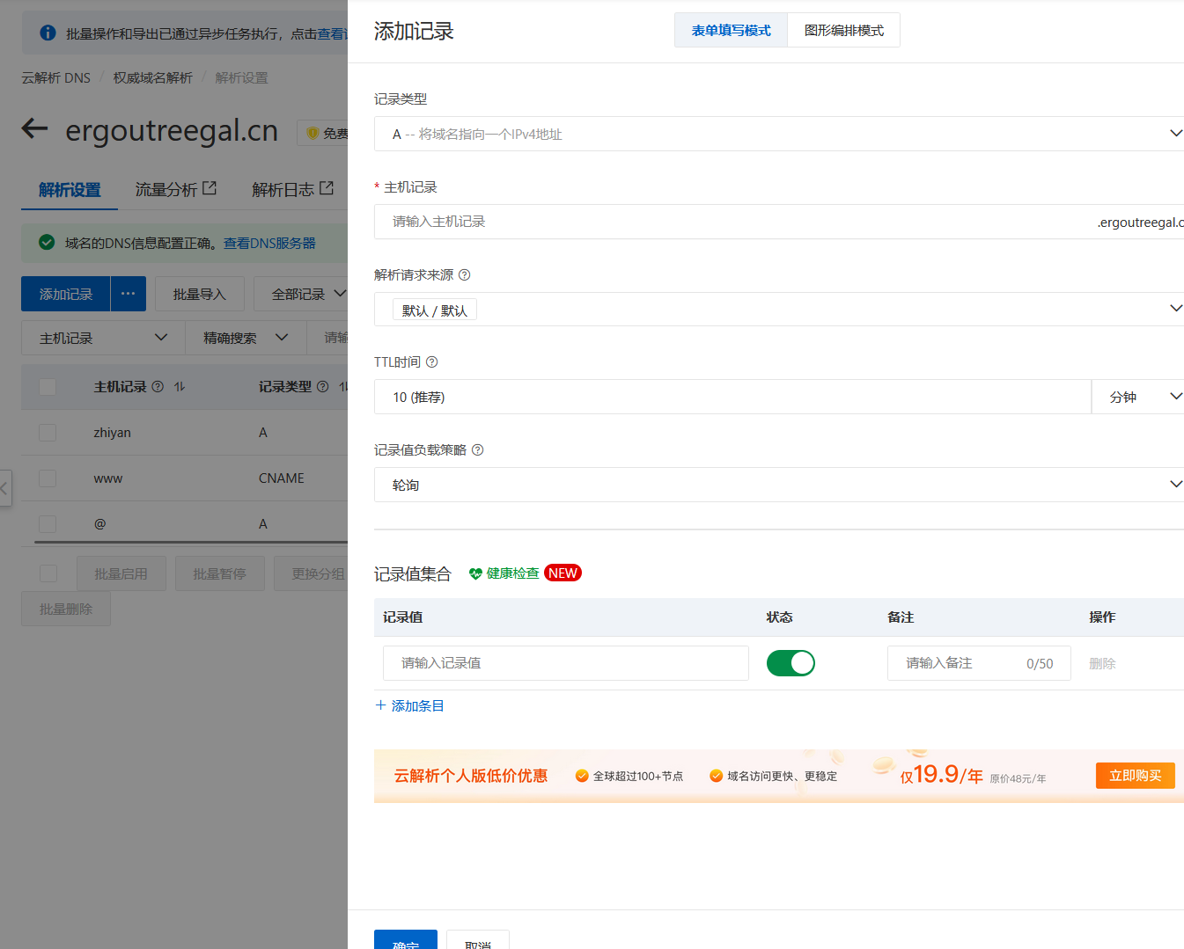Click the 查看DNS服务器 link
Image resolution: width=1184 pixels, height=949 pixels.
pyautogui.click(x=269, y=244)
